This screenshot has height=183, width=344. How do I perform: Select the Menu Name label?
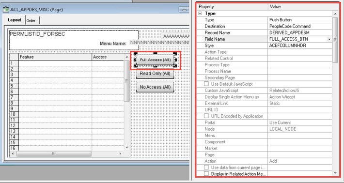[x=113, y=44]
